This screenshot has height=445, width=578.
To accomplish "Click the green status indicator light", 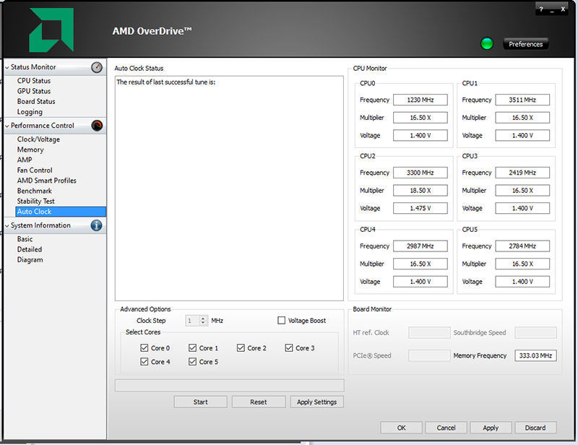I will [x=487, y=44].
